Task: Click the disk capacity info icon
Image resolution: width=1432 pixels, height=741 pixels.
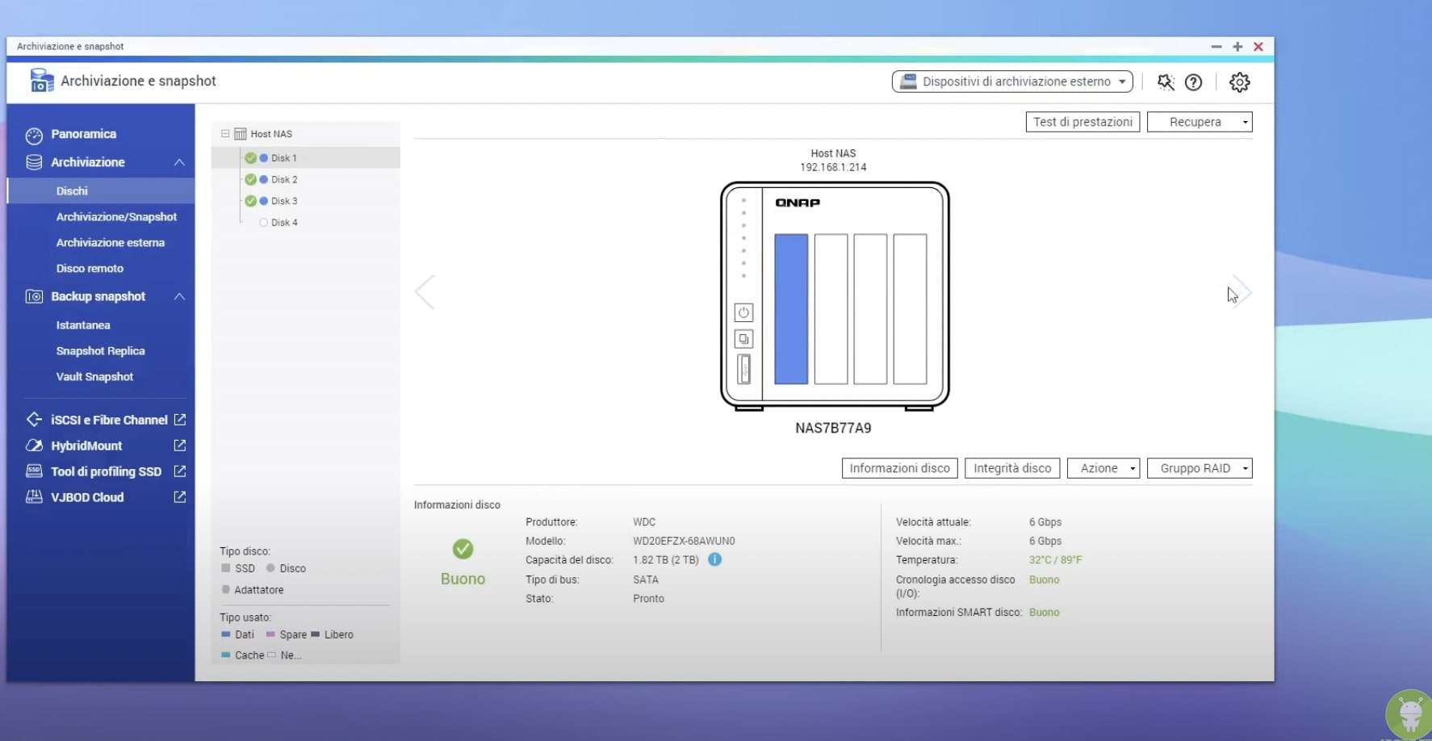Action: (x=714, y=559)
